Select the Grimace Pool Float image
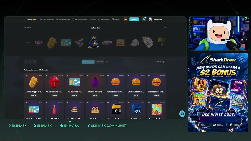The height and width of the screenshot is (141, 251). click(95, 82)
